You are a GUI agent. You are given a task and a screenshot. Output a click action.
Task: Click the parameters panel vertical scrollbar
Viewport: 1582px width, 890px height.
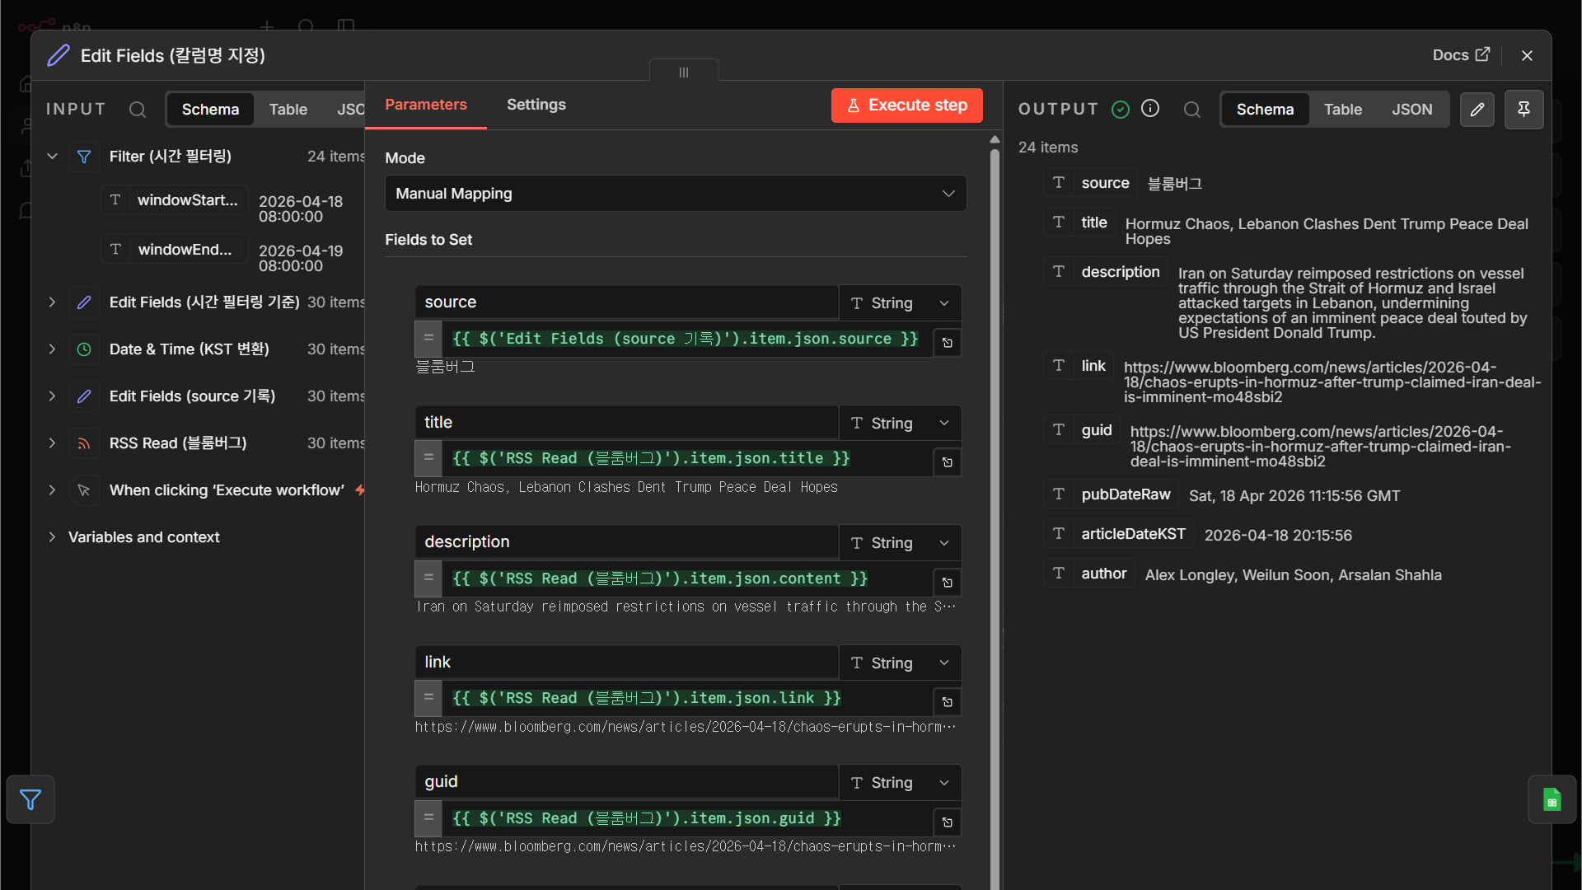tap(995, 511)
